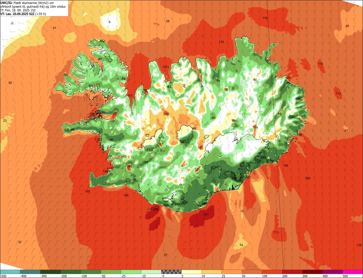The image size is (363, 278).
Task: Select the purple legend swatch above 400
Action: [333, 272]
